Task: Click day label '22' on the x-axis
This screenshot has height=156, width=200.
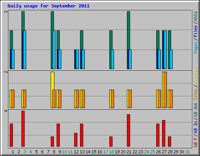Action: click(x=135, y=152)
